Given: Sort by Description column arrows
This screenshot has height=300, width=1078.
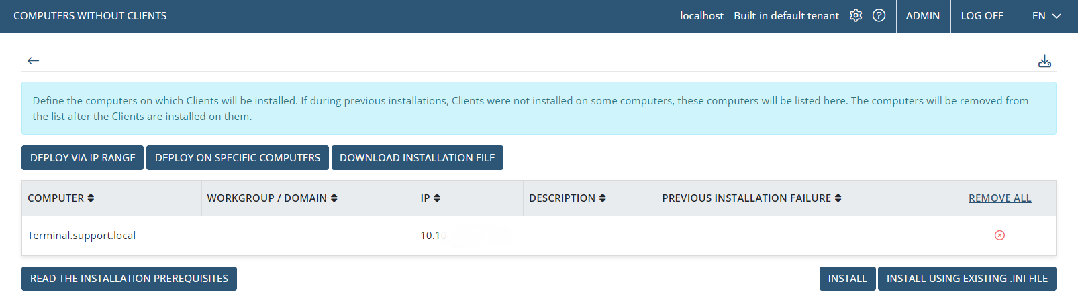Looking at the screenshot, I should tap(602, 198).
